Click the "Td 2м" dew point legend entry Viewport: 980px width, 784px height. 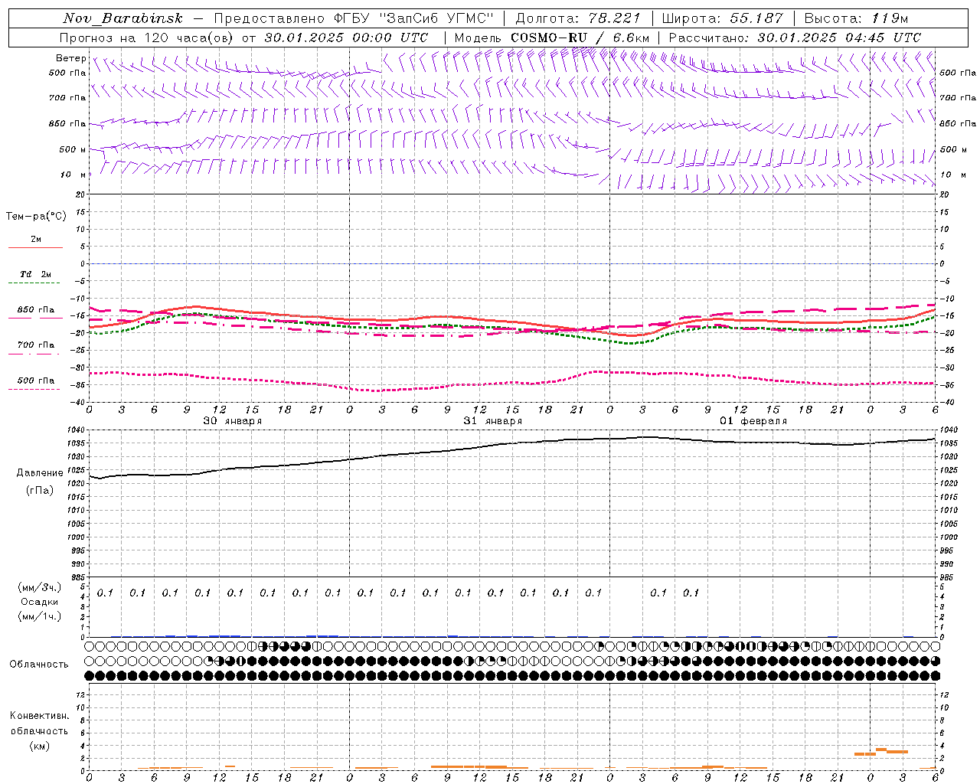(36, 274)
